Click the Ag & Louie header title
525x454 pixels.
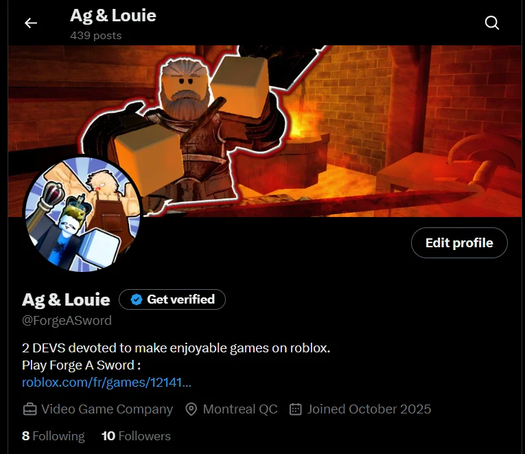coord(113,15)
